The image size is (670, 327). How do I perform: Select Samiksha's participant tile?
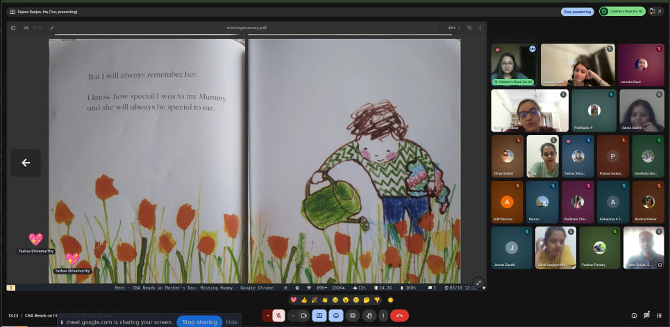point(648,157)
